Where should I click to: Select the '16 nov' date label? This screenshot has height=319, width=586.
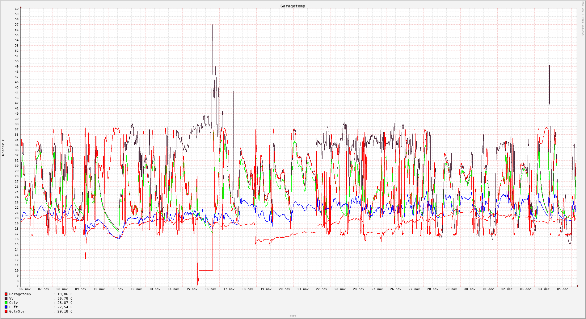click(210, 289)
